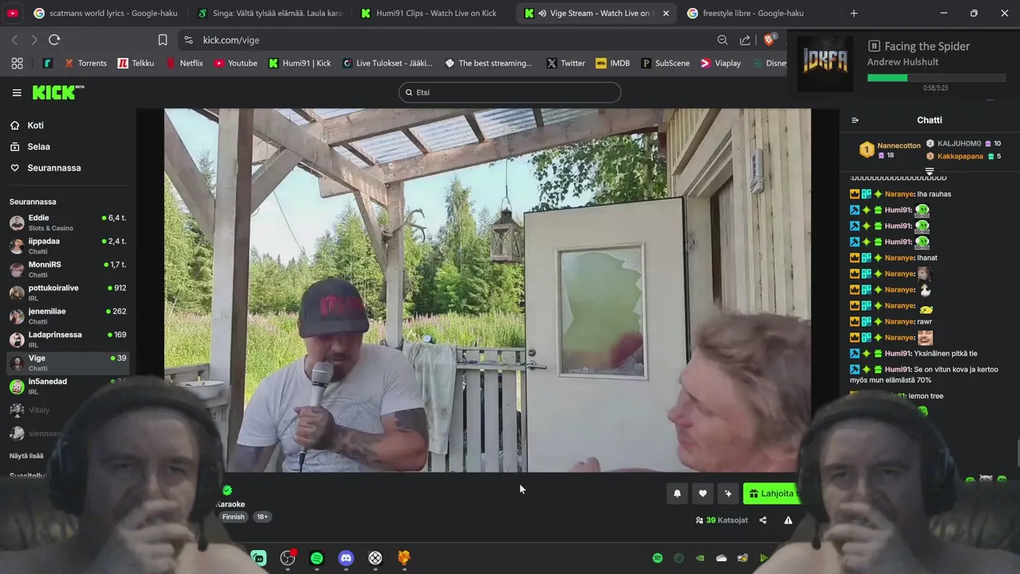This screenshot has width=1020, height=574.
Task: Open the Telkku bookmark
Action: click(x=135, y=63)
